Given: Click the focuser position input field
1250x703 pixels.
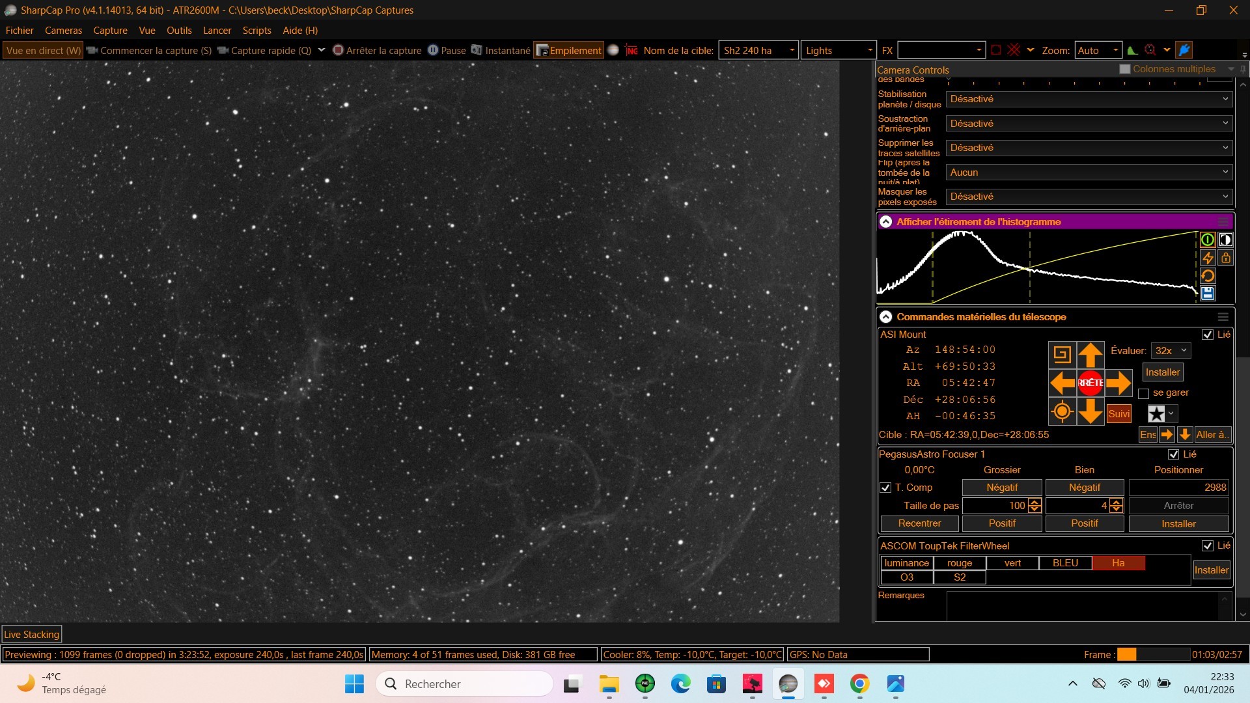Looking at the screenshot, I should (x=1178, y=488).
